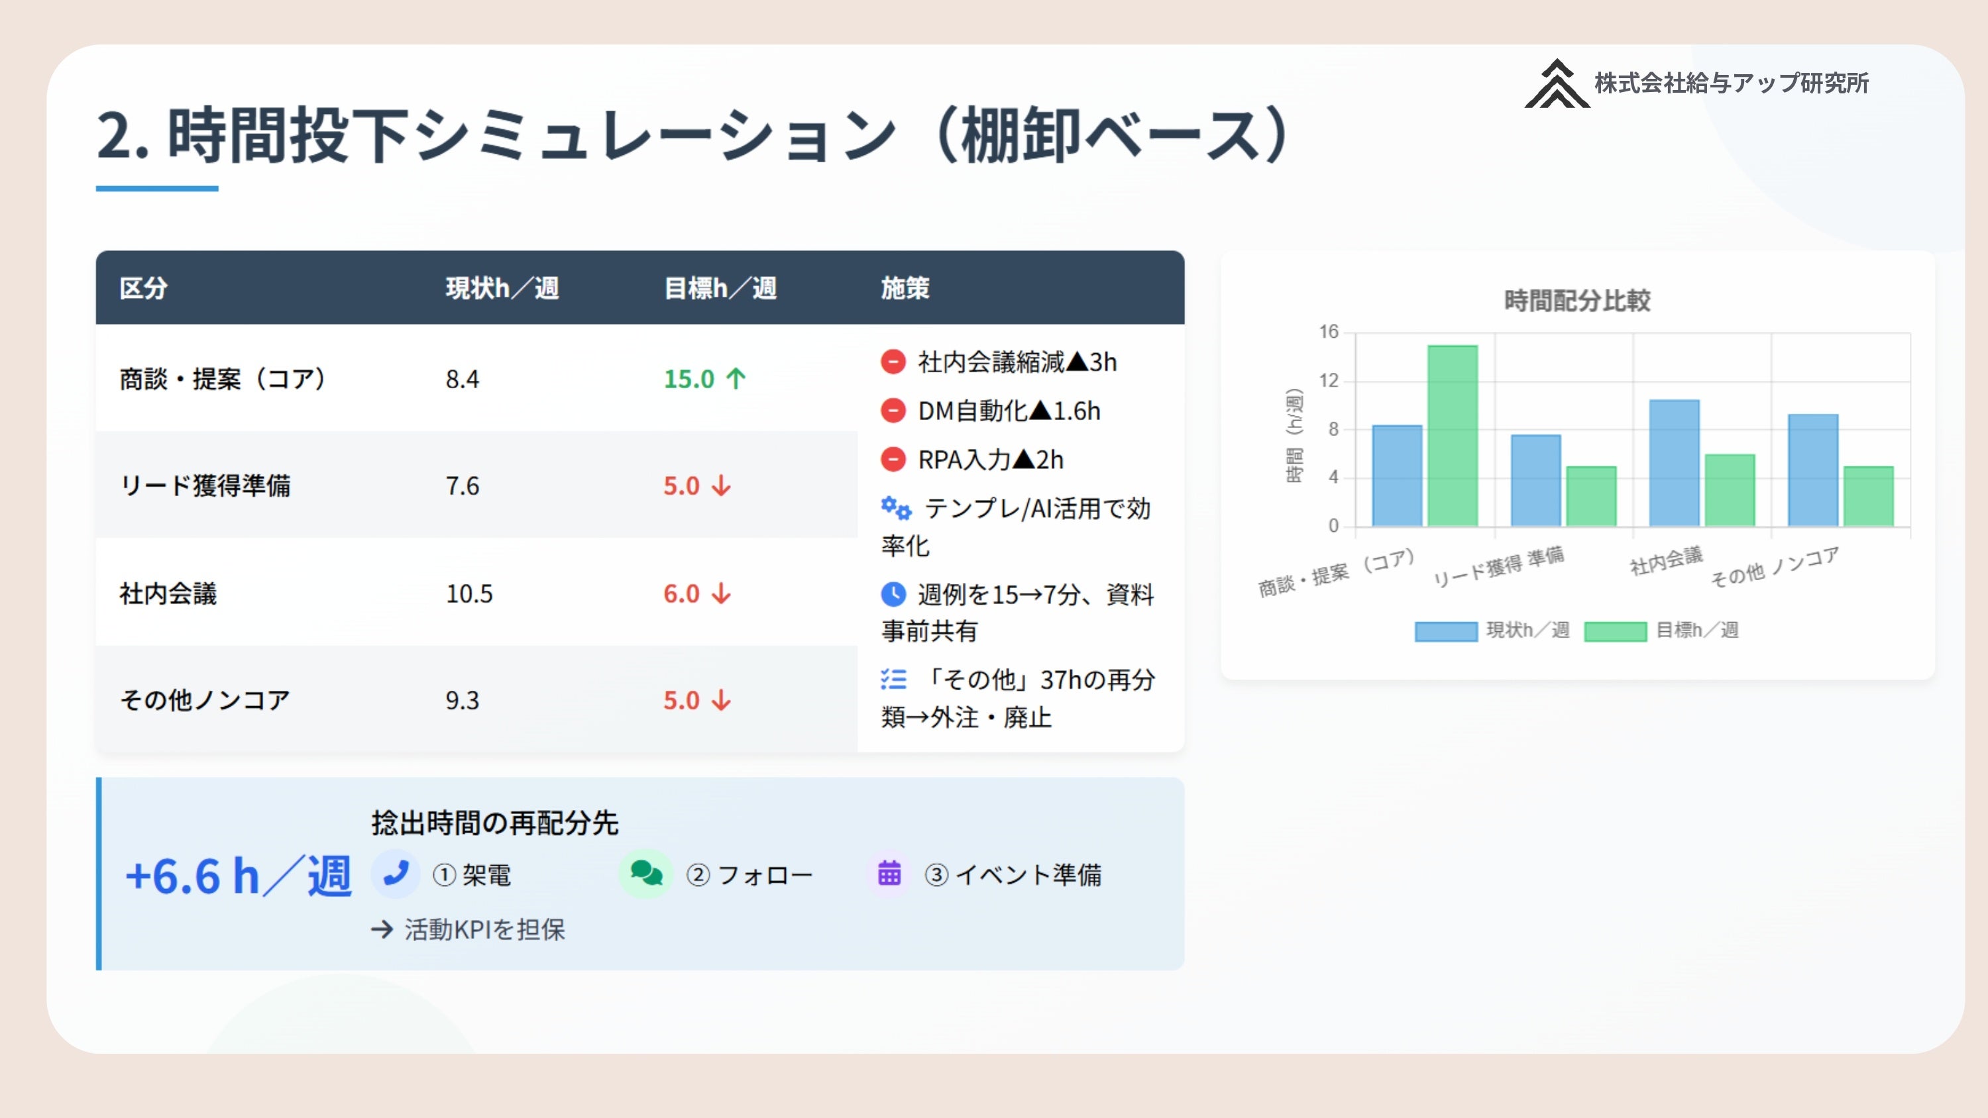Click the tall green 商談・提案 target bar
The image size is (1988, 1118).
[1453, 436]
